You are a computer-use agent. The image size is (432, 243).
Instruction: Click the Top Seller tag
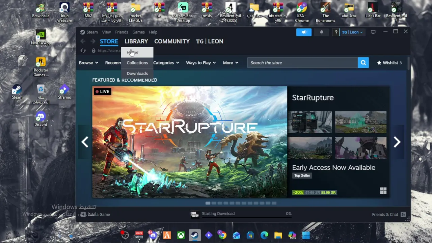[x=302, y=175]
